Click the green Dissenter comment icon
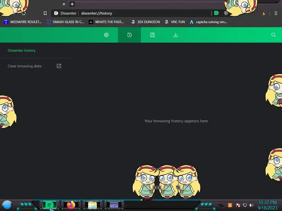The height and width of the screenshot is (211, 282). (x=216, y=13)
